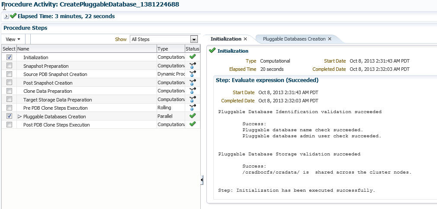Screen dimensions: 437x209
Task: Select Pre PDB Clone Steps Execution name
Action: (55, 108)
